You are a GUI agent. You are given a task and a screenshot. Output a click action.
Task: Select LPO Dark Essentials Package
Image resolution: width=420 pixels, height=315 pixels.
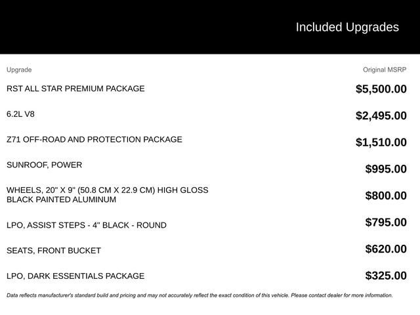coord(75,276)
